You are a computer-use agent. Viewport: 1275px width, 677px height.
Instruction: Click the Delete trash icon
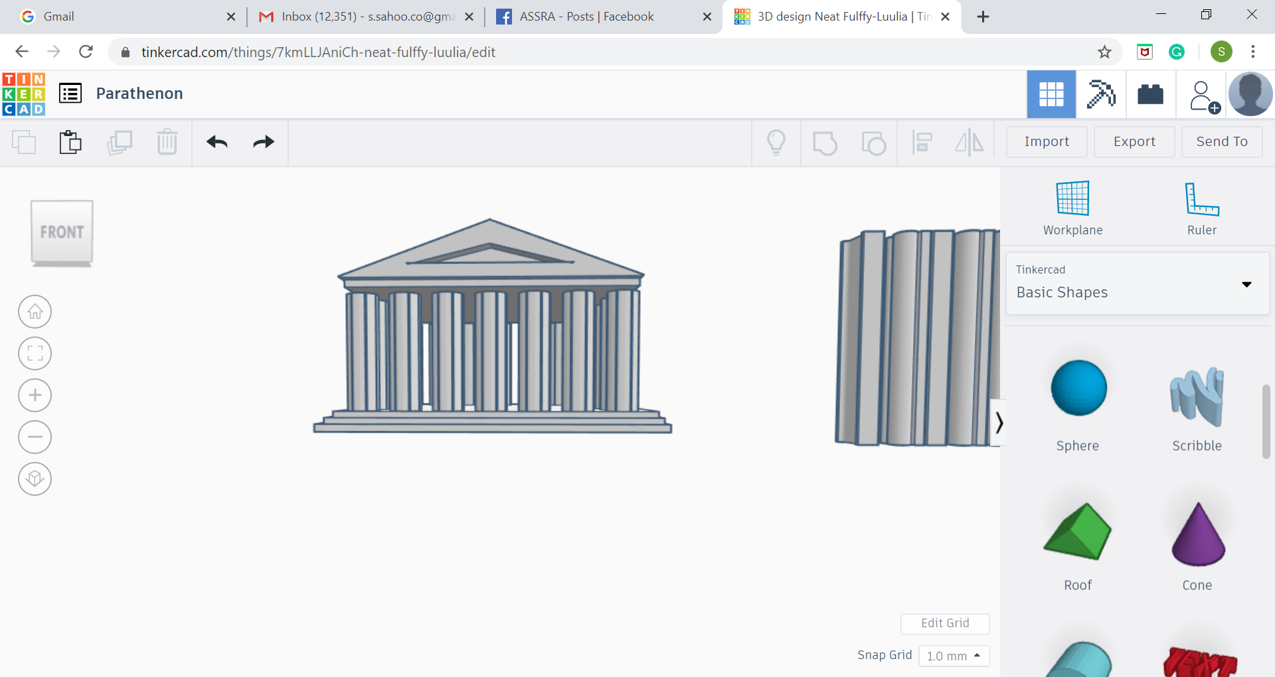pos(167,142)
